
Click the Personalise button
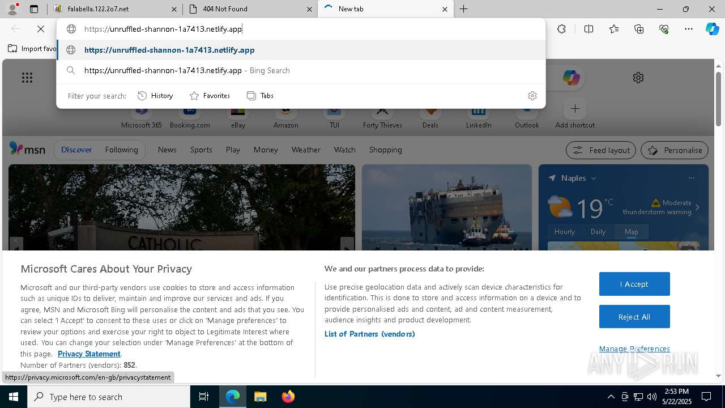click(675, 150)
